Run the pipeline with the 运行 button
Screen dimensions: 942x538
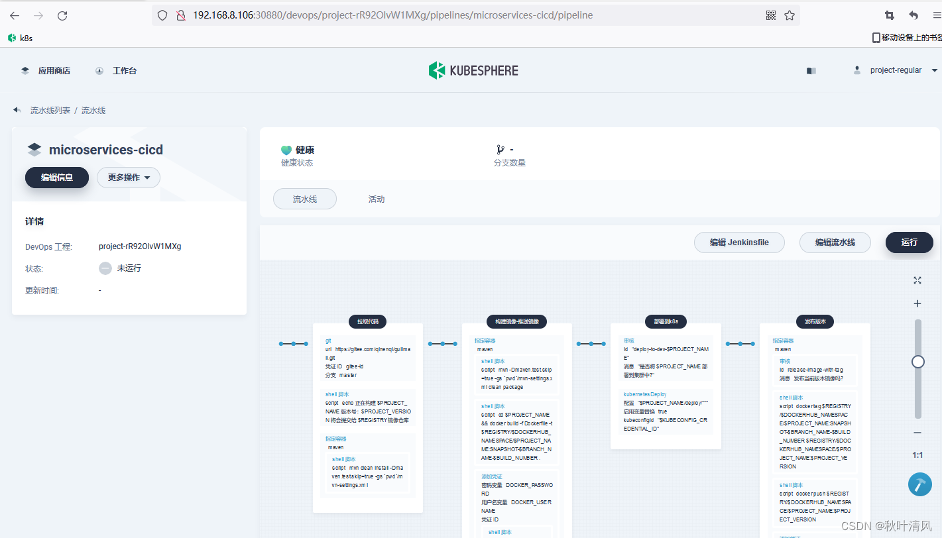point(910,242)
